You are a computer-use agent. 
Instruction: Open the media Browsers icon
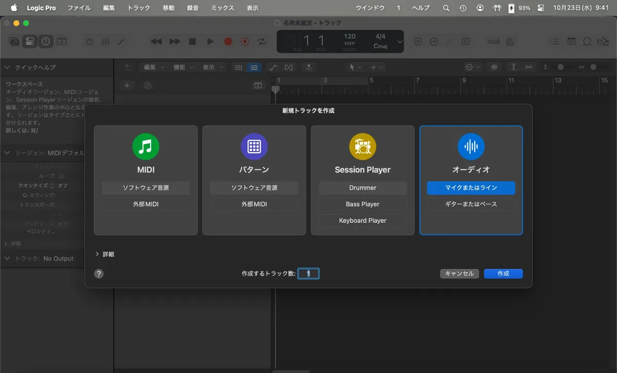pyautogui.click(x=603, y=42)
